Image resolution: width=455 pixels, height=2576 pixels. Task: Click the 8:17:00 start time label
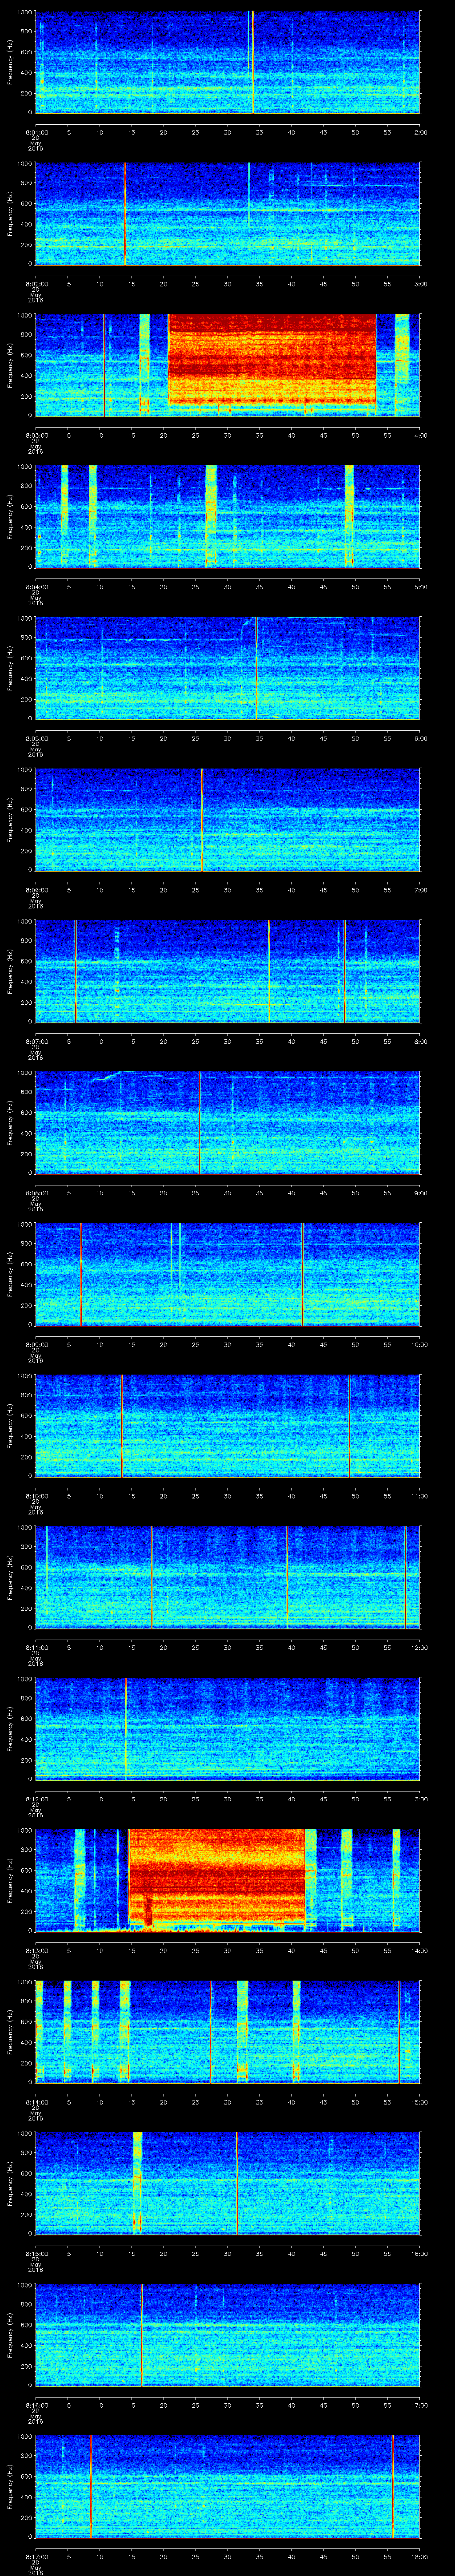pos(37,2556)
